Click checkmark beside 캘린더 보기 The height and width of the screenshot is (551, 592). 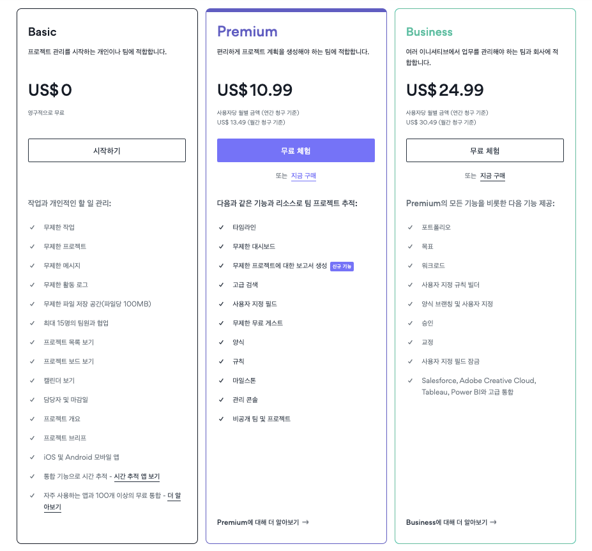point(32,381)
